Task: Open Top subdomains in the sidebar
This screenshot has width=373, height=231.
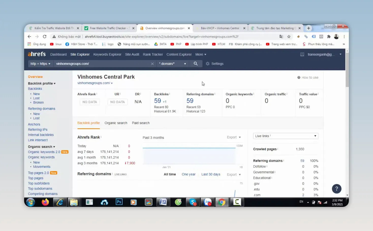Action: [40, 189]
